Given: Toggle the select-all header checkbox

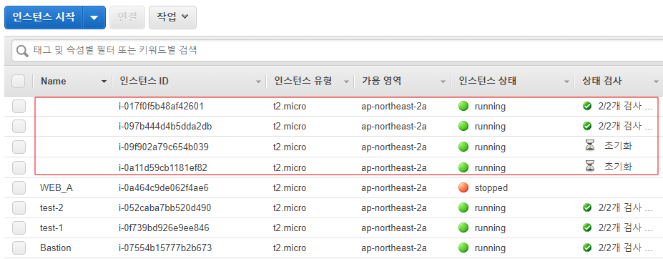Looking at the screenshot, I should click(19, 82).
